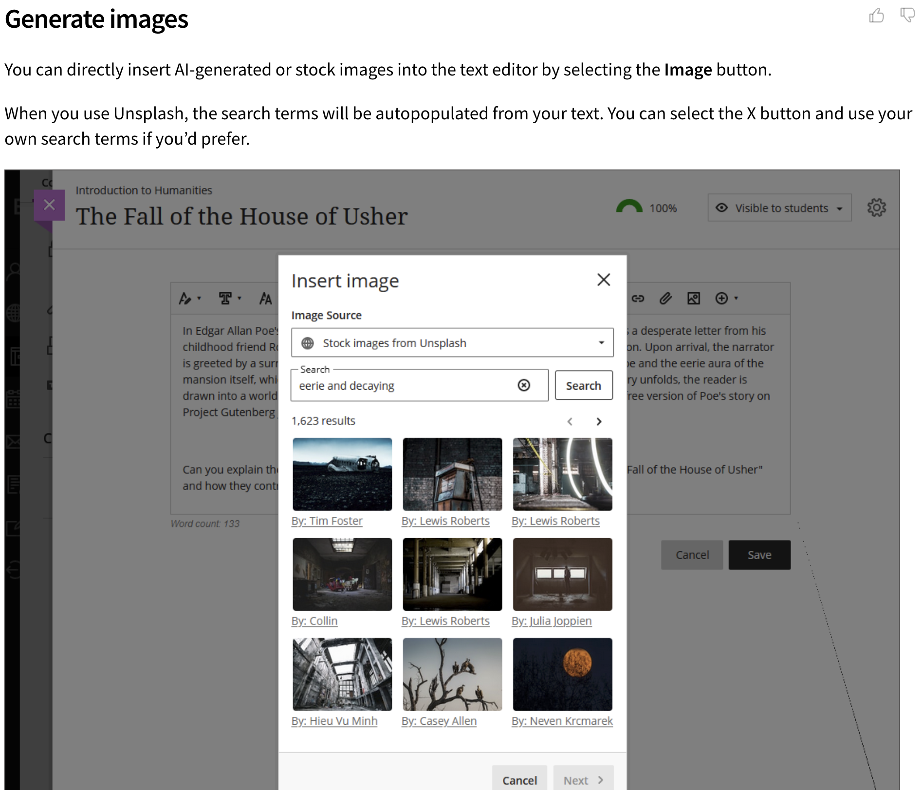Click the Image button in editor toolbar
Screen dimensions: 922x790
(693, 299)
